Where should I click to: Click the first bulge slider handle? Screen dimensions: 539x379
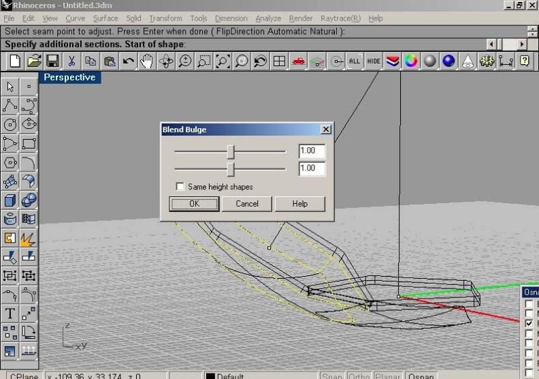(x=231, y=151)
